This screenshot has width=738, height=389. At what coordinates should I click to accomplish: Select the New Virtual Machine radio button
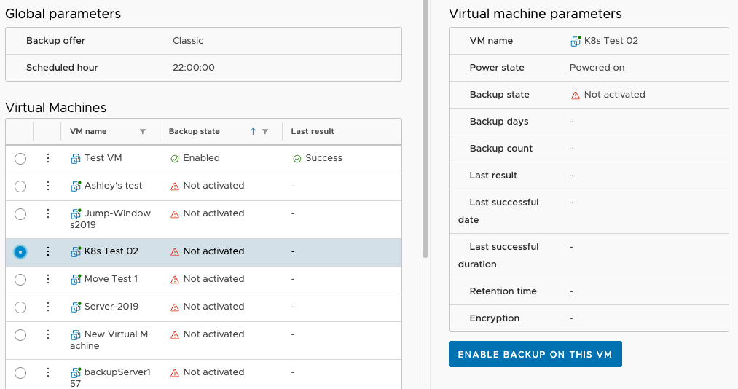coord(20,335)
